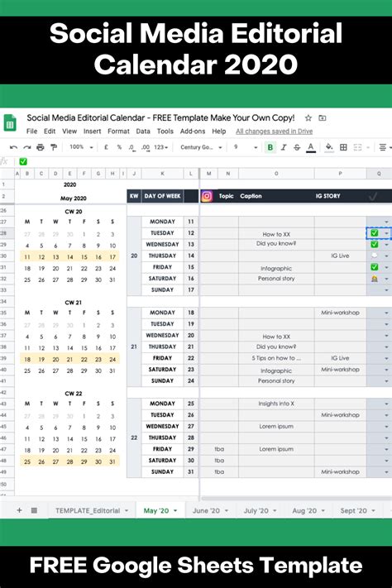Select the Paint format tool

54,147
